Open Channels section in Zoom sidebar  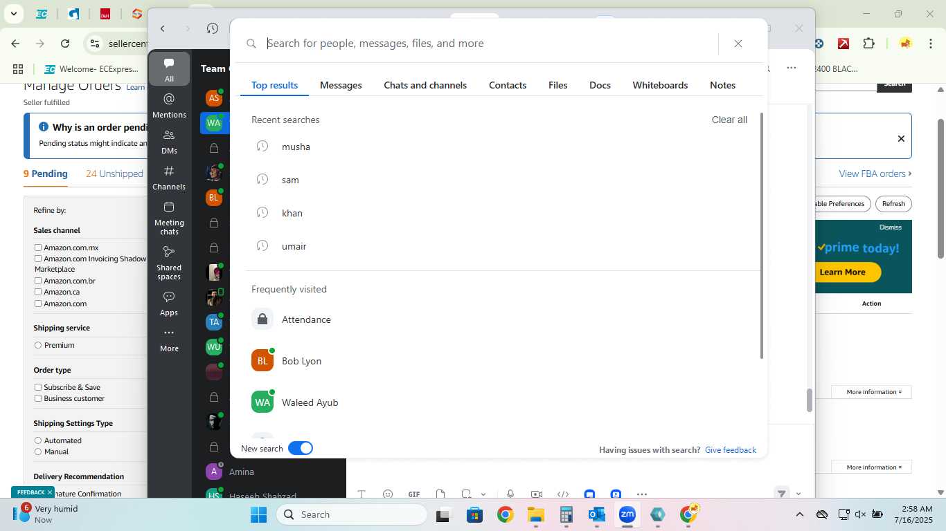coord(169,177)
